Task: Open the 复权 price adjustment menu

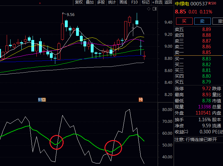Action: click(x=79, y=3)
